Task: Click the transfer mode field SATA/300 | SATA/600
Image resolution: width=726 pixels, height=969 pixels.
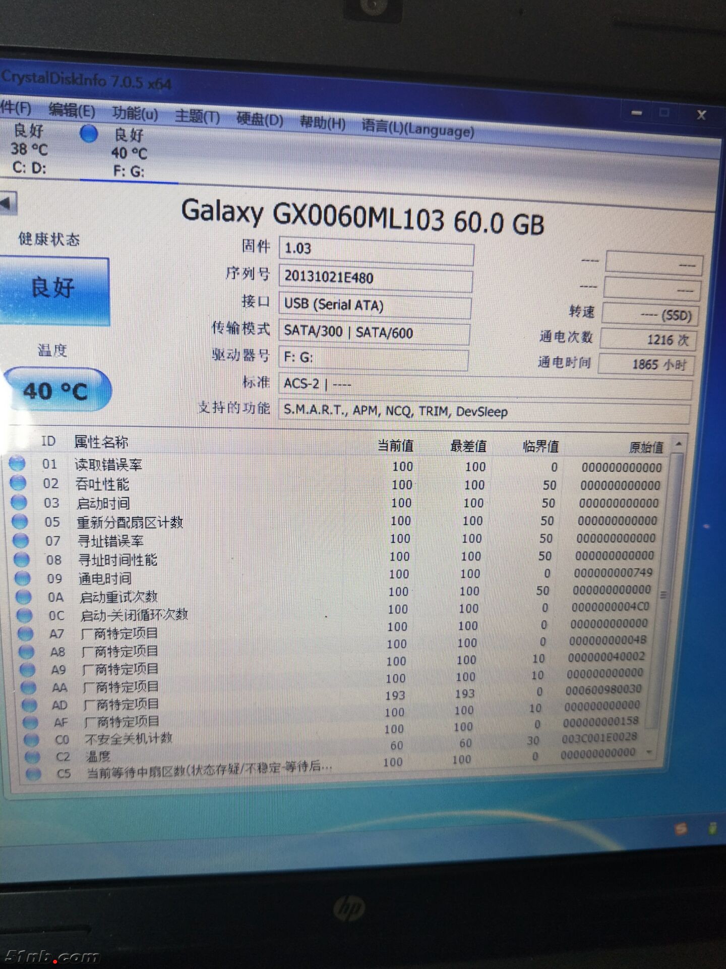Action: click(x=374, y=333)
